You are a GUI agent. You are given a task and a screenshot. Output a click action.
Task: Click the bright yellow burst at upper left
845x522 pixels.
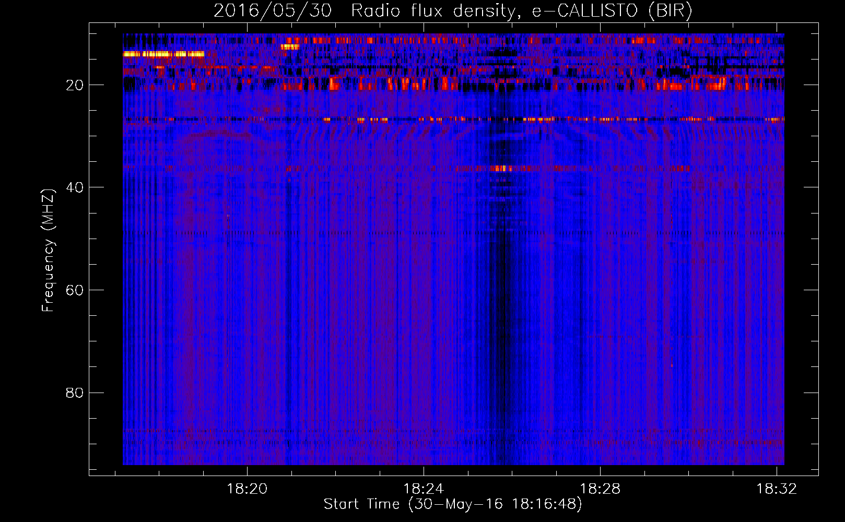coord(163,54)
